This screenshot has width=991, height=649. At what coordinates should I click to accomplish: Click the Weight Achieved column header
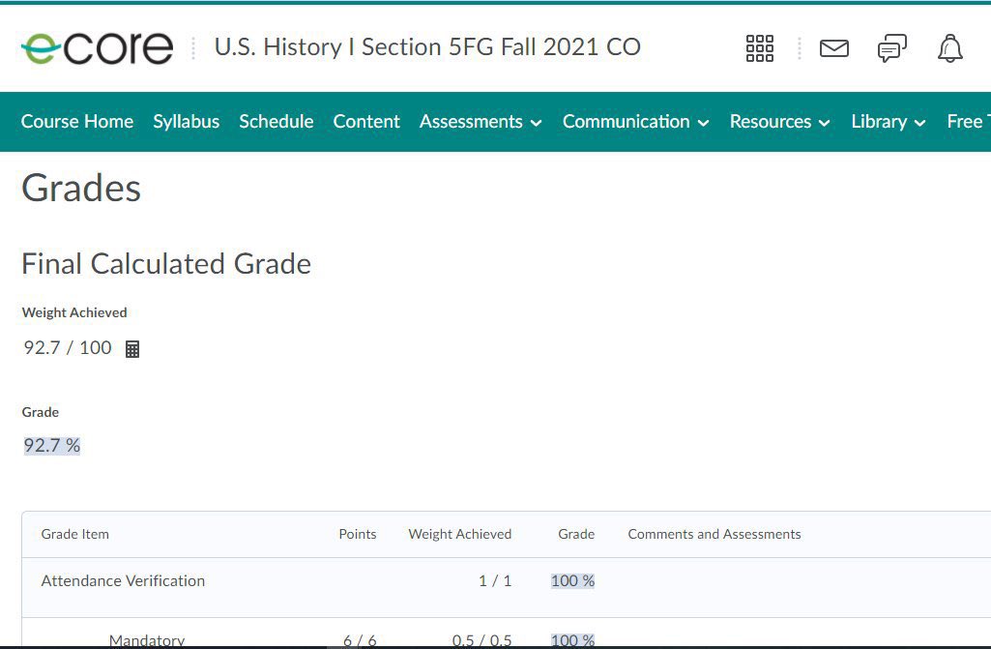(460, 534)
